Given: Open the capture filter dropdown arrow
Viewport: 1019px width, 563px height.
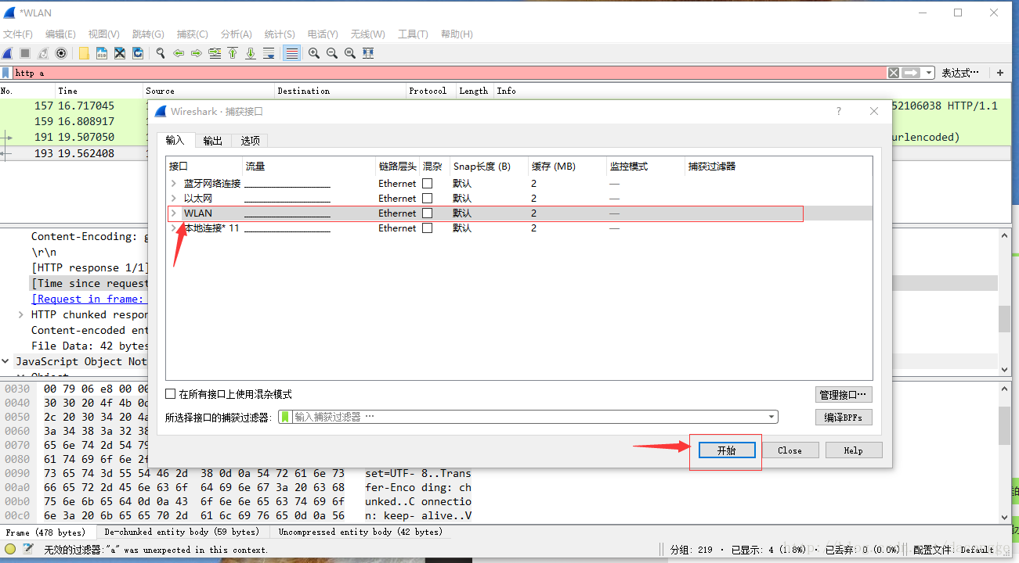Looking at the screenshot, I should click(772, 417).
